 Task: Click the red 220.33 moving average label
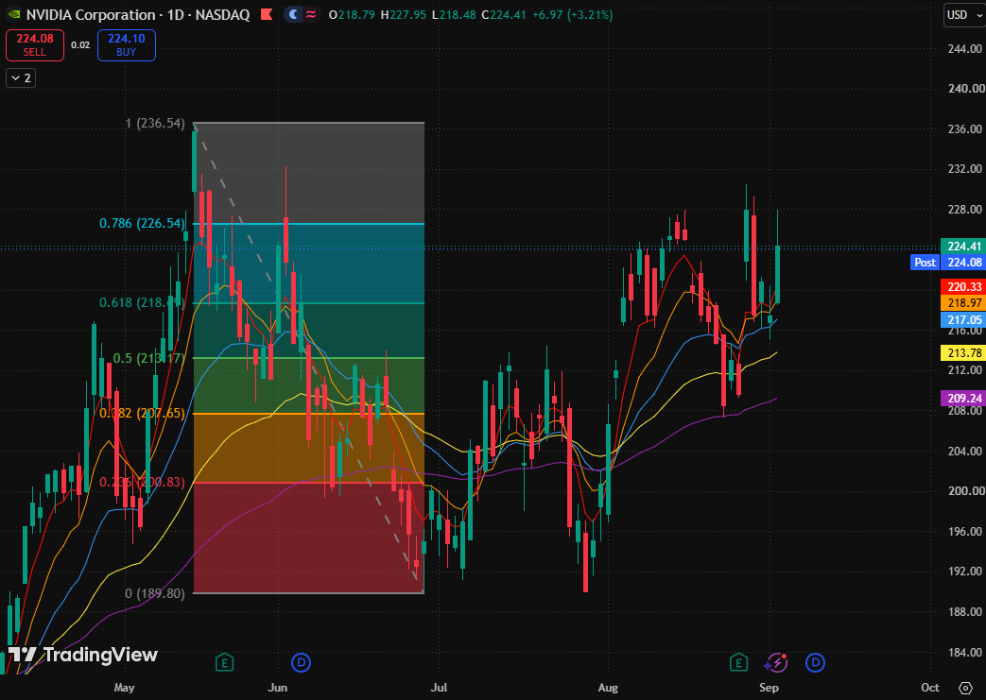(x=964, y=287)
